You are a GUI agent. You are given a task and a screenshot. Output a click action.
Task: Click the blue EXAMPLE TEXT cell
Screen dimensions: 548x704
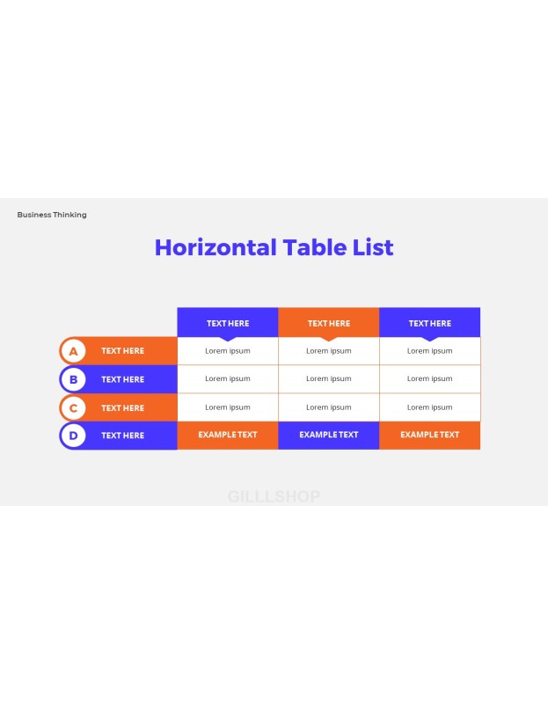328,435
